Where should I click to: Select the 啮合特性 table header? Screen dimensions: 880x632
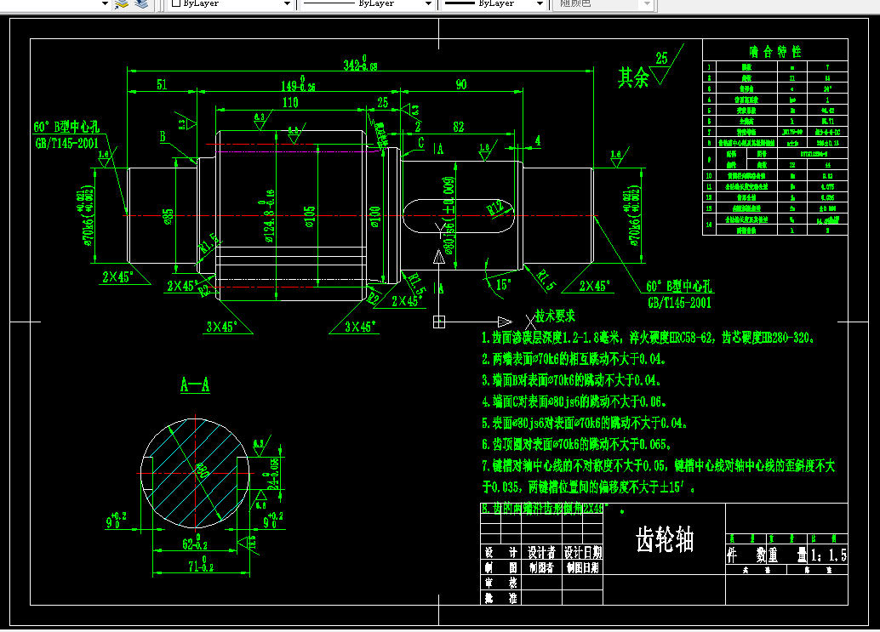(775, 52)
